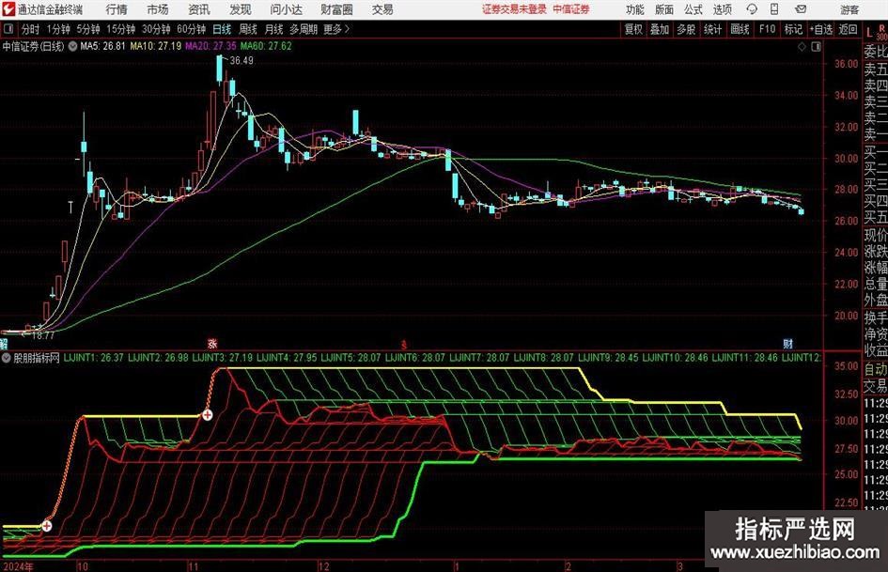Image resolution: width=888 pixels, height=572 pixels.
Task: Open the customer service headset icon
Action: (752, 9)
